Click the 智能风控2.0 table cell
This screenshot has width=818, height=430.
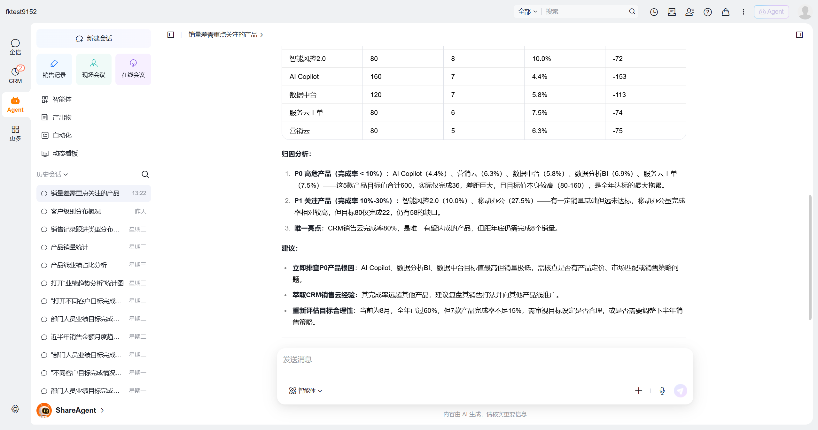coord(322,59)
